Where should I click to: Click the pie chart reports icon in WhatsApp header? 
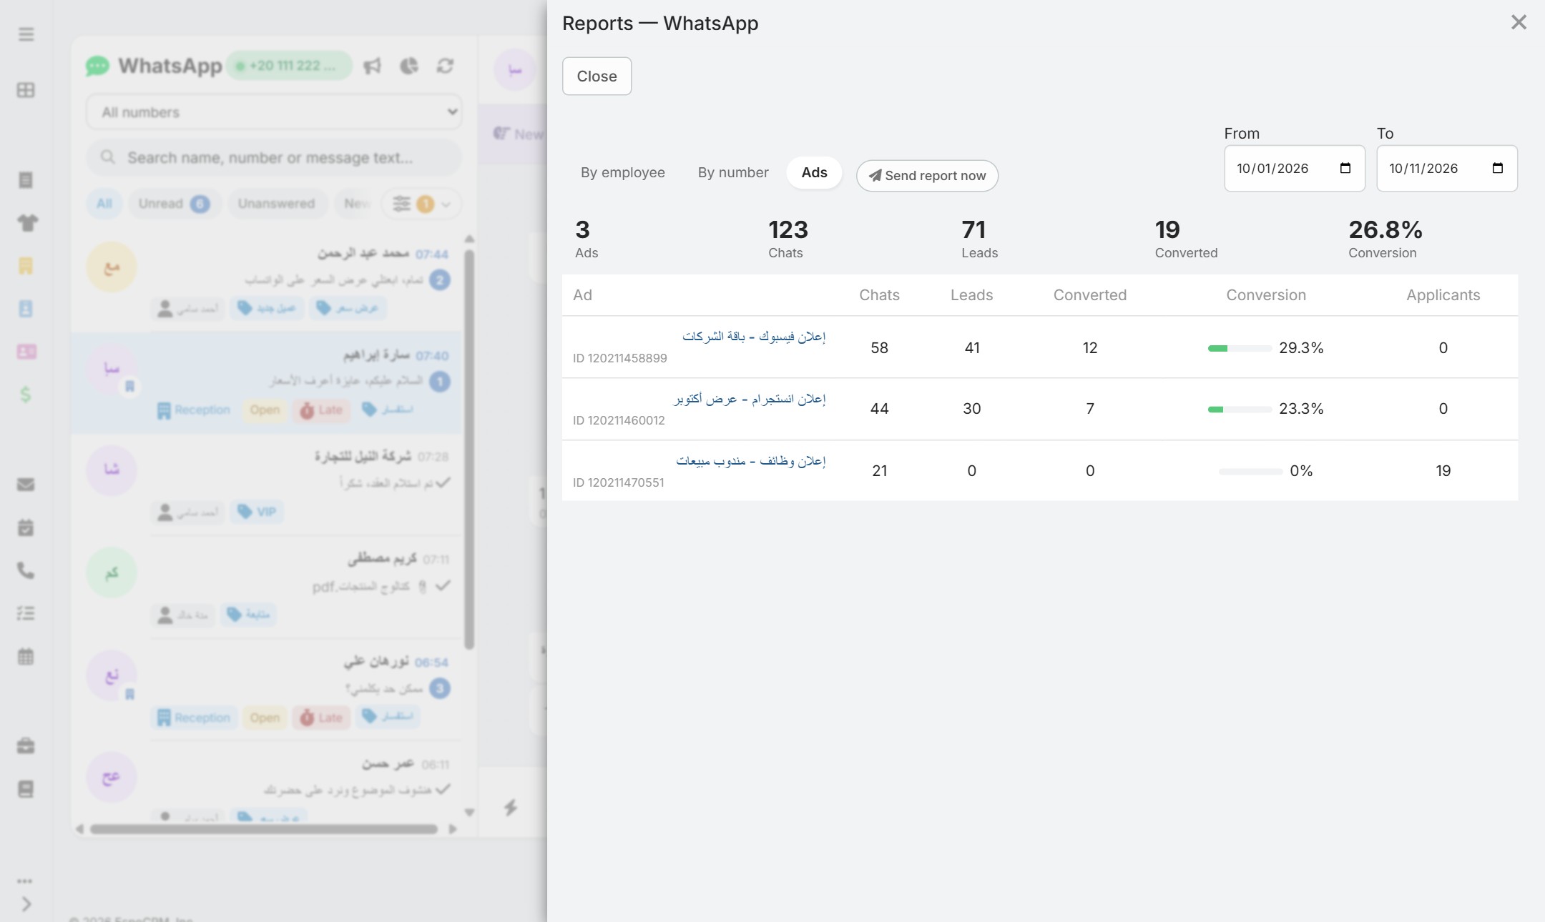[x=408, y=66]
